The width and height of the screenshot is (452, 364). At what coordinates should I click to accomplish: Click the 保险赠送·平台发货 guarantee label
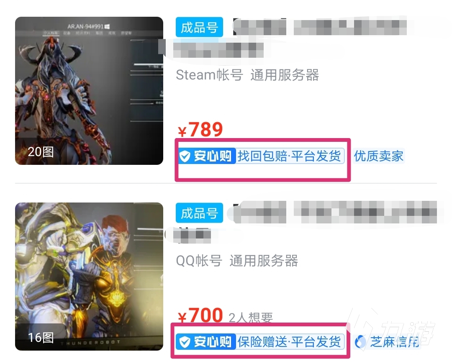(289, 342)
